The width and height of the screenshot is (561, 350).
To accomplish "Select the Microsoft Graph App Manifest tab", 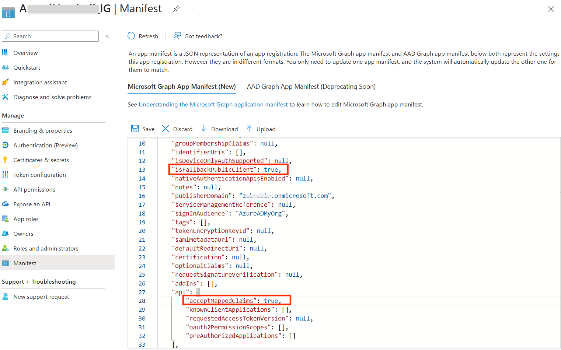I will (182, 86).
